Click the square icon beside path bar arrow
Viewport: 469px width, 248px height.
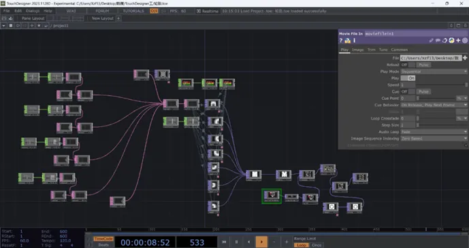point(11,26)
